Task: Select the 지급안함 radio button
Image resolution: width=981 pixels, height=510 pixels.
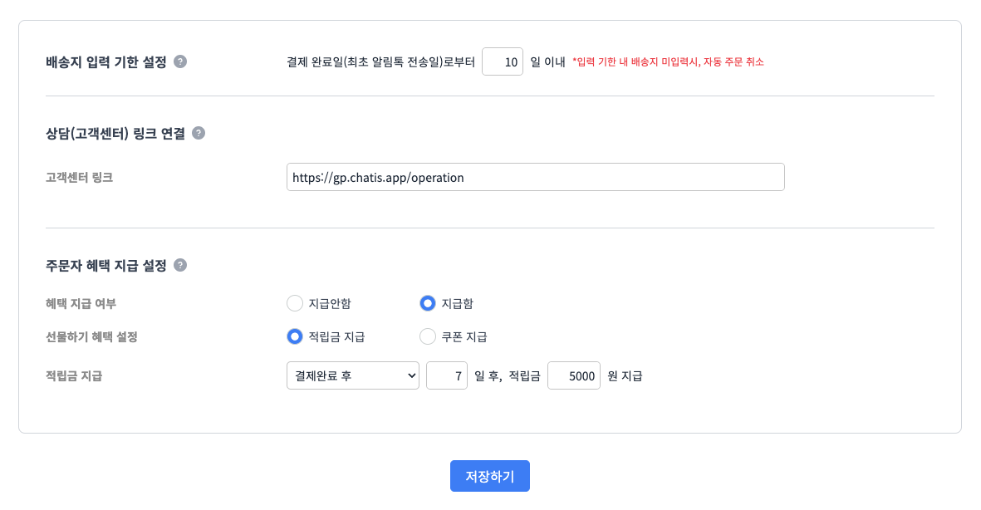Action: click(295, 303)
